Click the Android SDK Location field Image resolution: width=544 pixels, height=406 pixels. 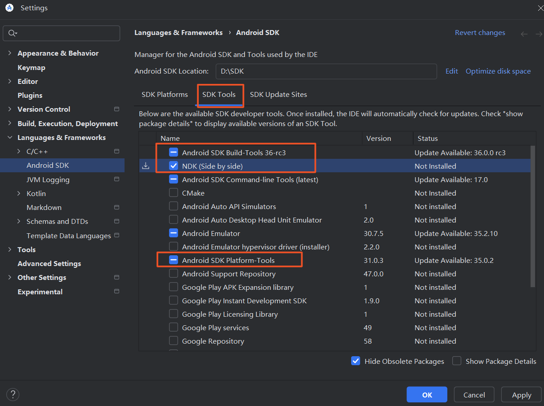(x=326, y=71)
